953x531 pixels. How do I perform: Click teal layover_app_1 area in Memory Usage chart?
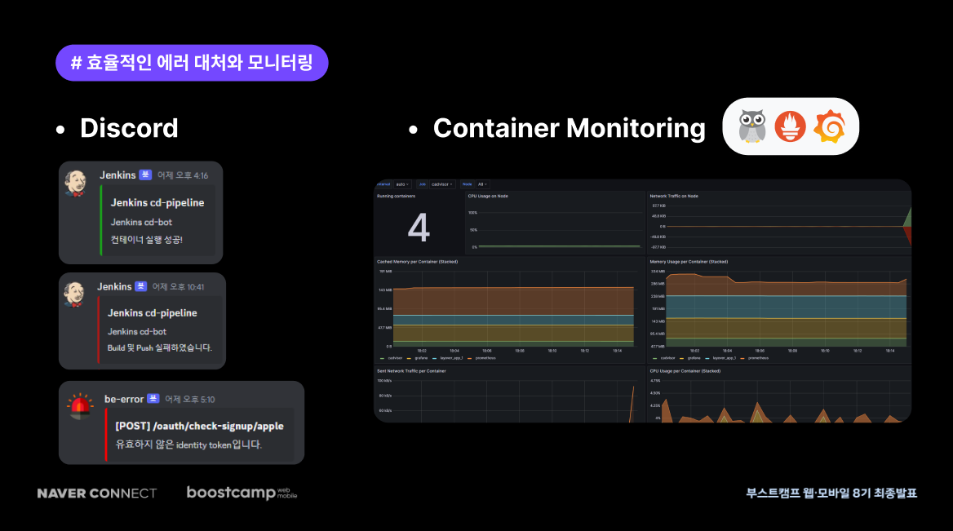(787, 307)
